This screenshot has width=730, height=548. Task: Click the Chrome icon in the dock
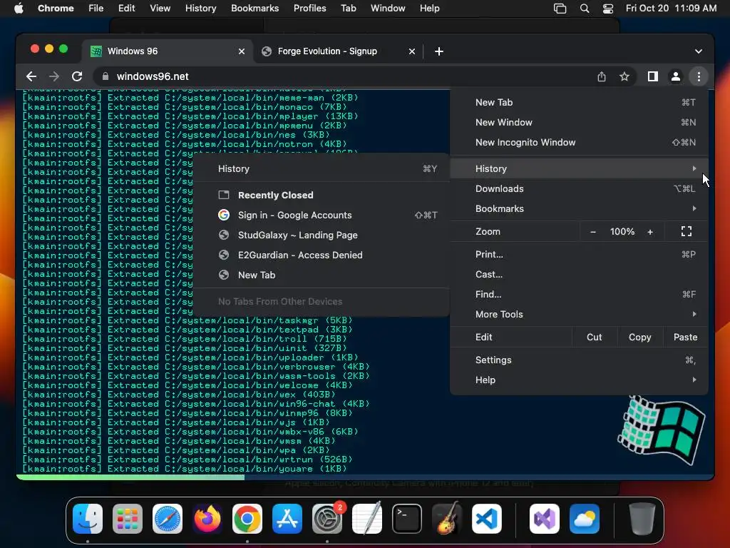247,519
